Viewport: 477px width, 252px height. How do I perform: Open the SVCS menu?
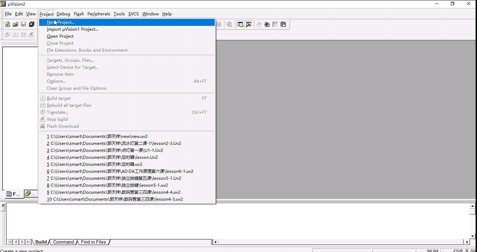tap(134, 14)
